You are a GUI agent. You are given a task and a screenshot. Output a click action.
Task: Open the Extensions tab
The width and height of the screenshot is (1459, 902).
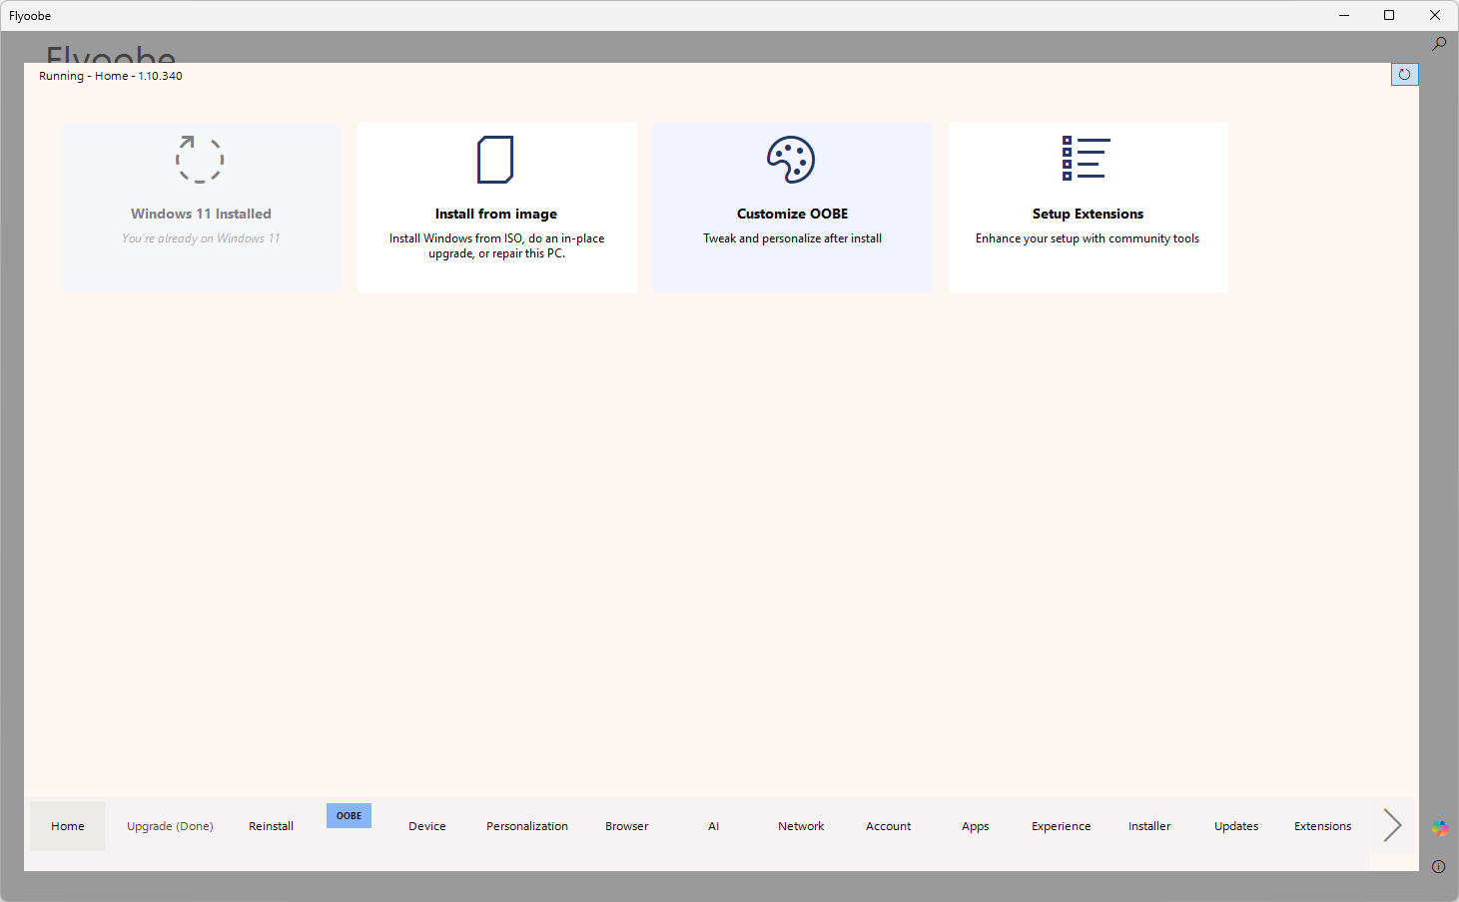[x=1323, y=826]
